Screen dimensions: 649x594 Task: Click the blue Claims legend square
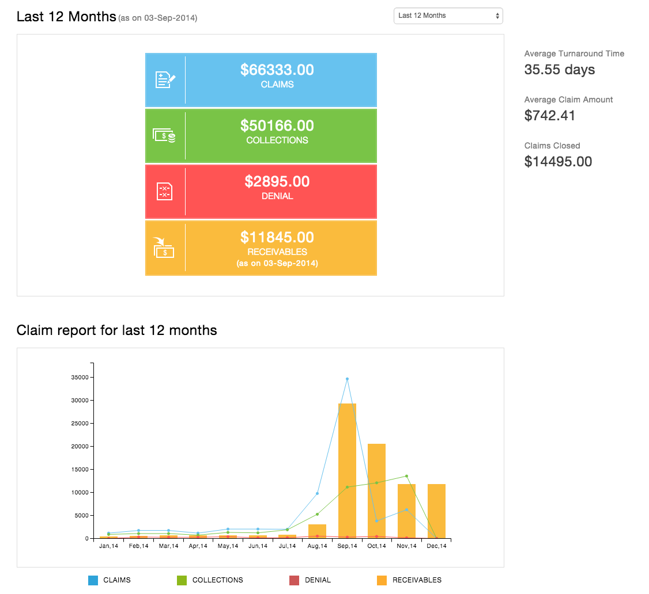tap(92, 580)
